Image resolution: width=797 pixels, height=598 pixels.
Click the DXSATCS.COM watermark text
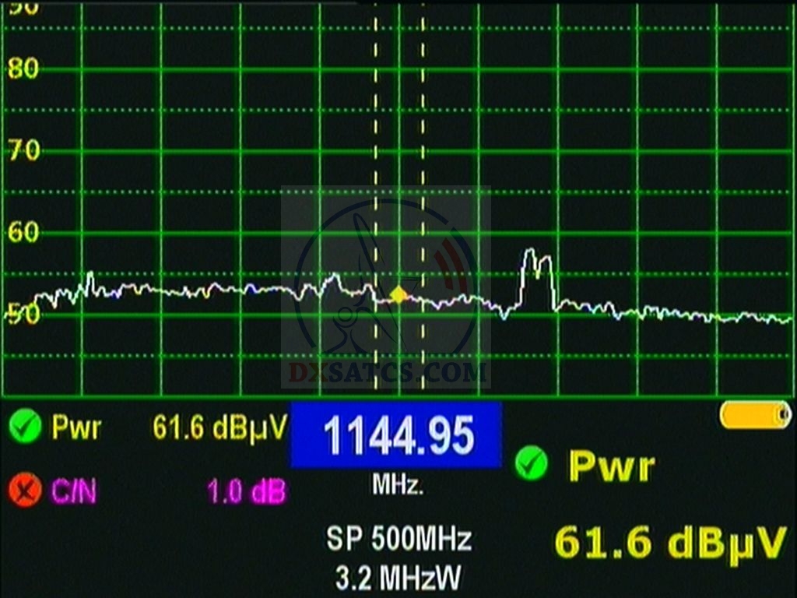(x=388, y=373)
